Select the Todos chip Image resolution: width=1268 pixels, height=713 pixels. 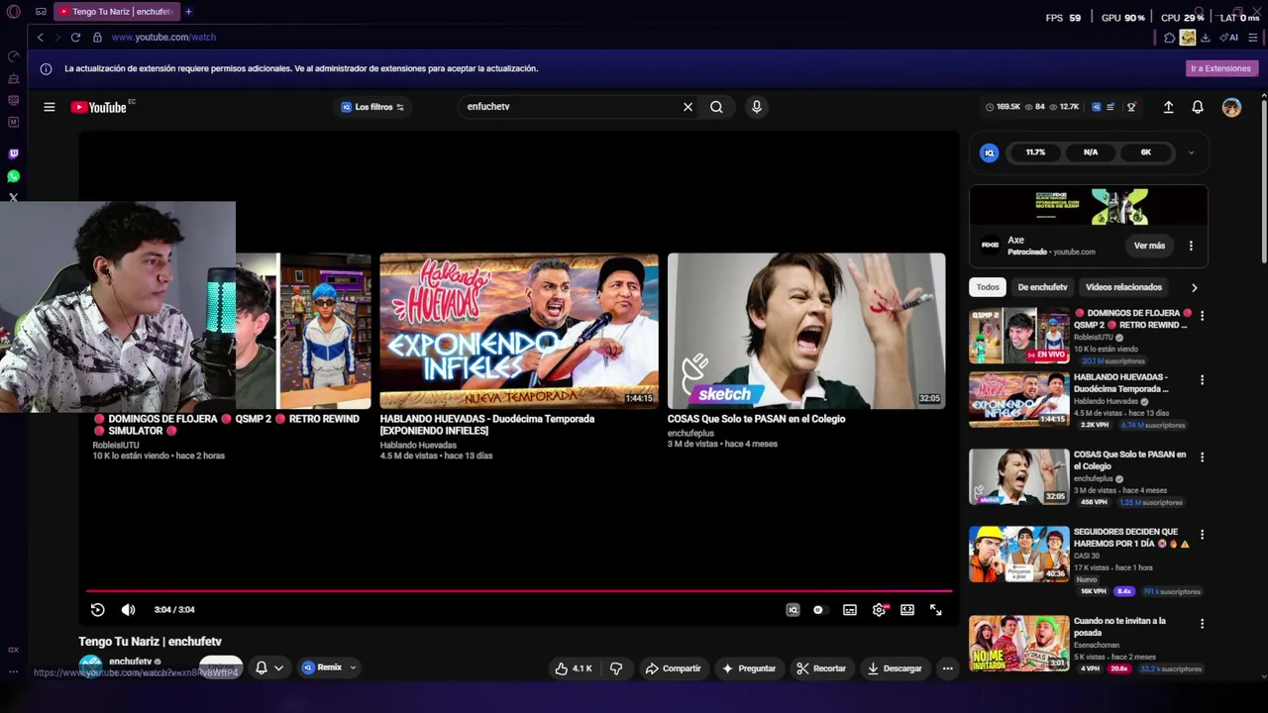[x=988, y=287]
